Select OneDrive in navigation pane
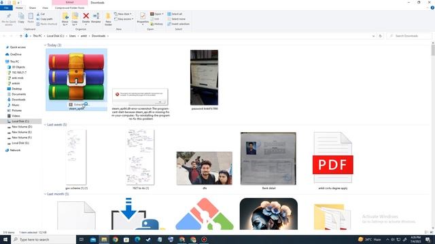The image size is (435, 244). click(16, 54)
